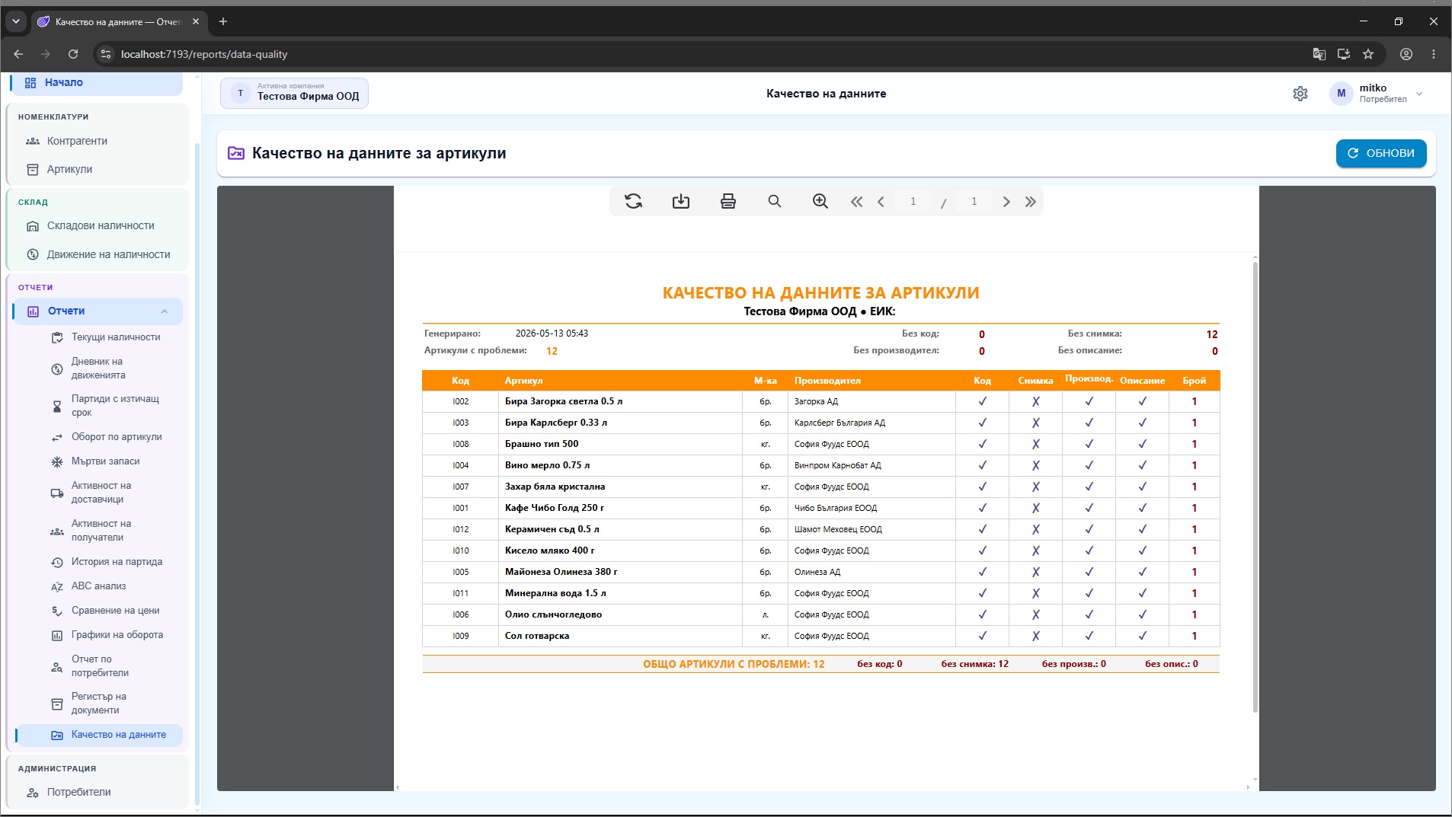The image size is (1452, 817).
Task: Go to first report page
Action: point(857,202)
